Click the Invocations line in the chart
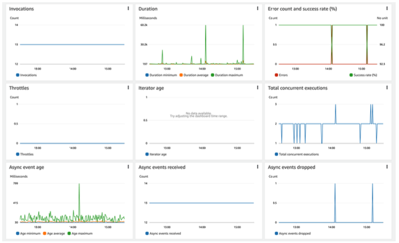The width and height of the screenshot is (399, 243). click(72, 45)
